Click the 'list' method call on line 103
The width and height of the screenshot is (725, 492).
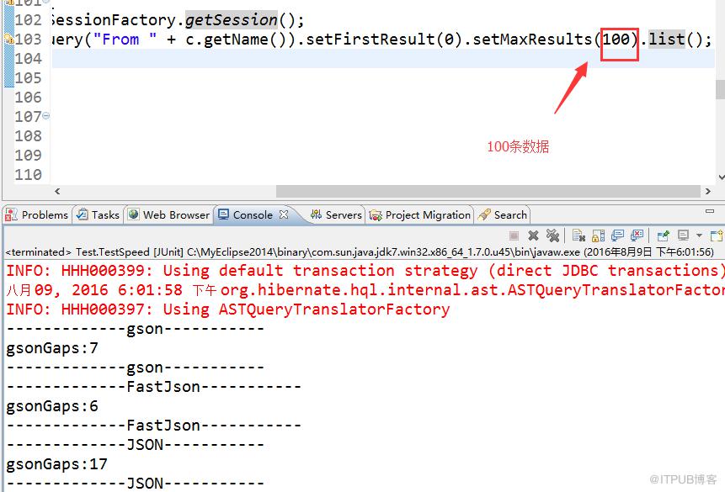pyautogui.click(x=666, y=40)
